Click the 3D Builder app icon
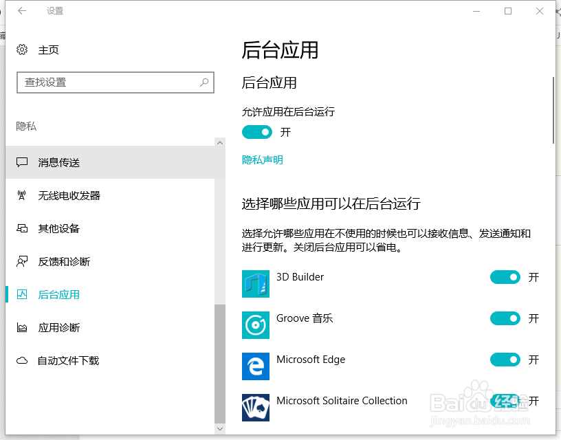Image resolution: width=561 pixels, height=440 pixels. click(x=256, y=284)
